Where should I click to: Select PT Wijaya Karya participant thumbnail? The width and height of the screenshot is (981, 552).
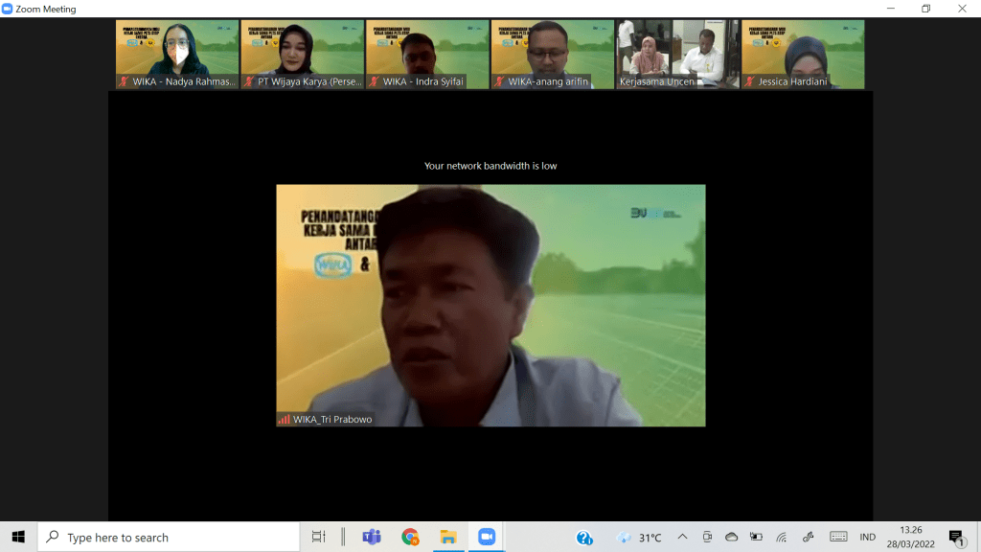(x=302, y=55)
